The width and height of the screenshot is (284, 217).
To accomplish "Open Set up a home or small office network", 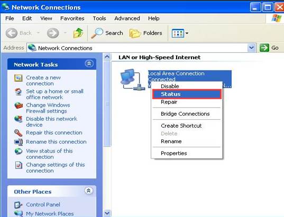I will click(x=54, y=94).
